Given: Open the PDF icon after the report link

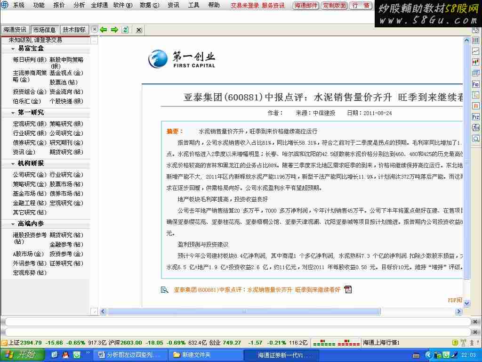Looking at the screenshot, I should pyautogui.click(x=348, y=289).
